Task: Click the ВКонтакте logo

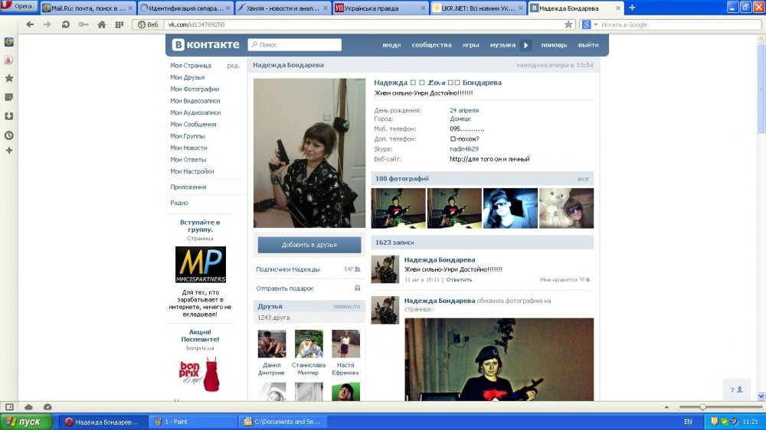Action: [x=205, y=44]
